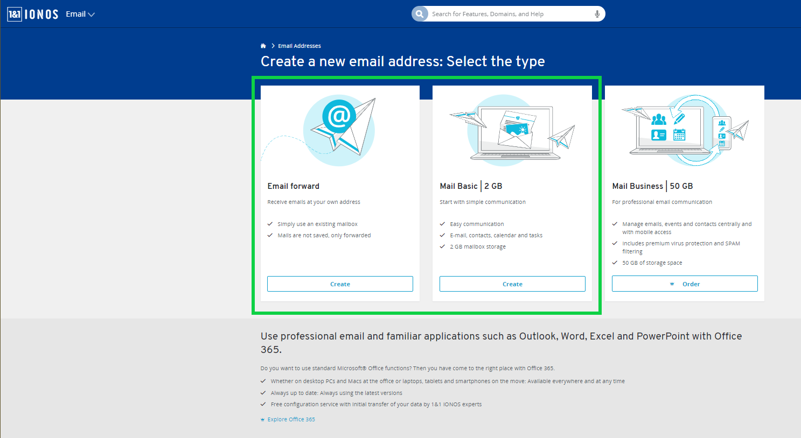Click the microphone voice search icon
Screen dimensions: 801x438
[597, 14]
